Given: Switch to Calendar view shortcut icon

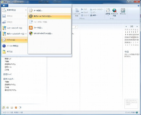Looking at the screenshot, I should coord(8,108).
